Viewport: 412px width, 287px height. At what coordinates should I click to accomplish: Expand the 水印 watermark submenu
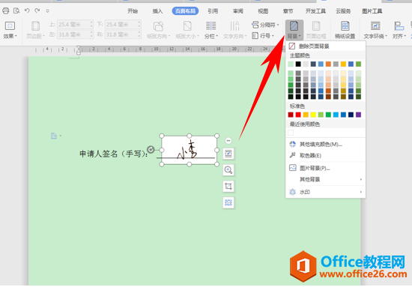(325, 192)
